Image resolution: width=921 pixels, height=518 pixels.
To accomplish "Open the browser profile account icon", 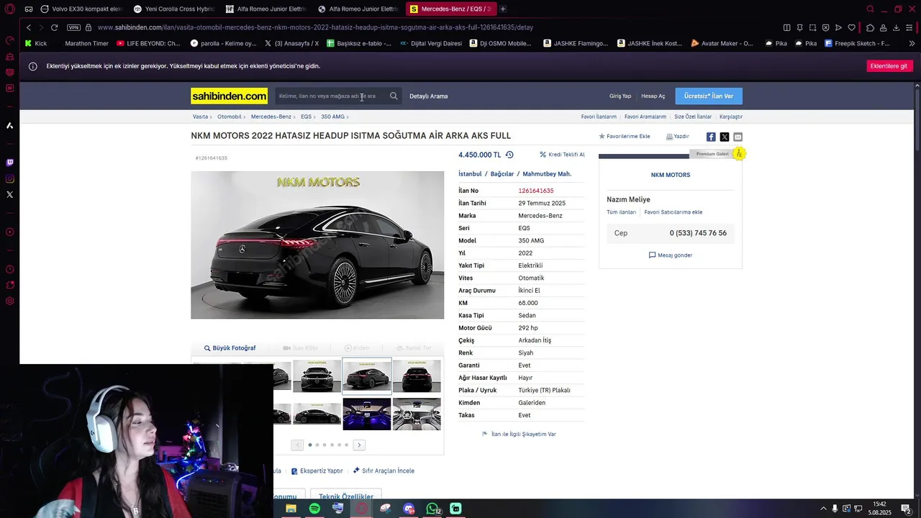I will (883, 27).
